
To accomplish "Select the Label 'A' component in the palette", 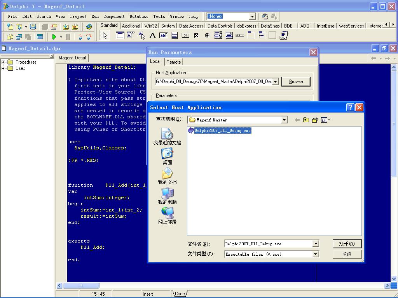I will [x=153, y=36].
